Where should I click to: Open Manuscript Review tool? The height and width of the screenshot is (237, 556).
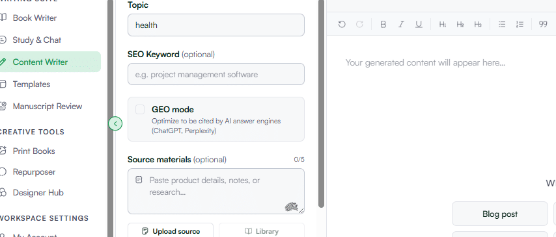point(47,106)
